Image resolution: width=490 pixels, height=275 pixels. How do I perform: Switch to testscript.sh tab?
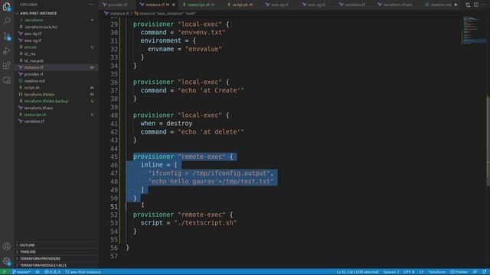click(199, 5)
